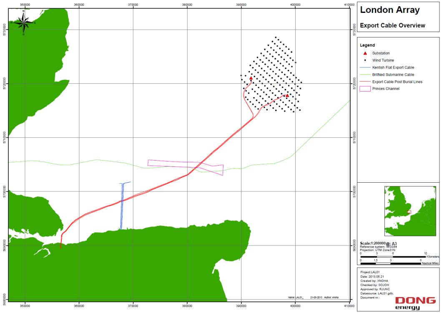442x315 pixels.
Task: Click the "Reference system: WGS84" line
Action: coord(378,247)
